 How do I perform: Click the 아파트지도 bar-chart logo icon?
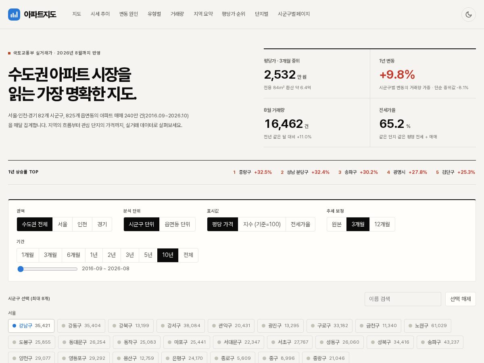(14, 15)
